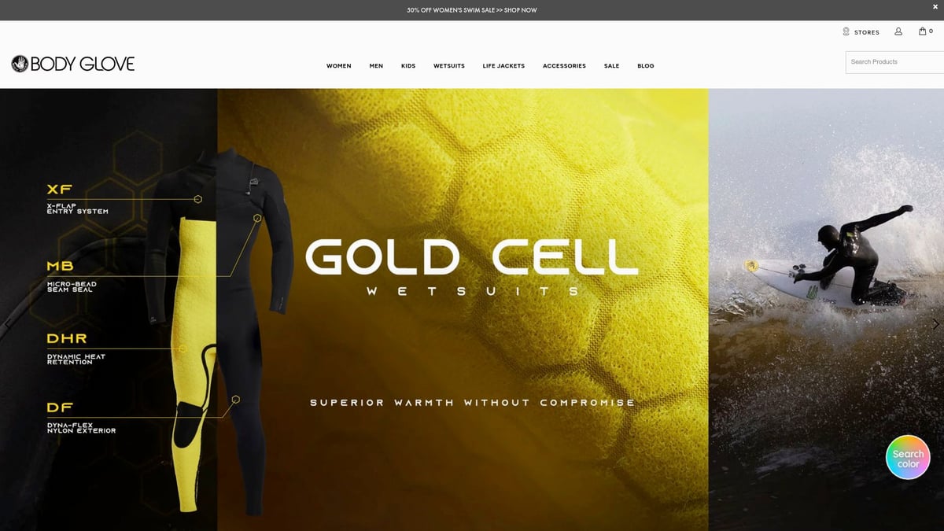
Task: Open the Search color rainbow circle
Action: coord(908,458)
